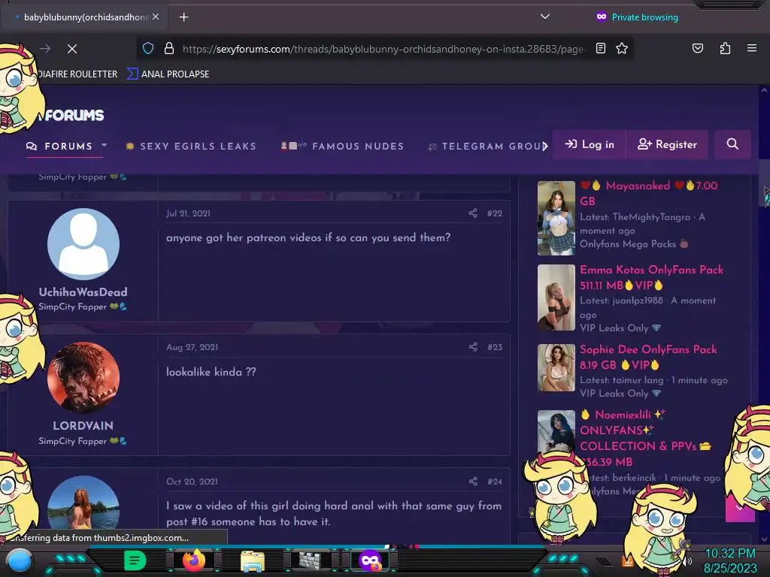770x577 pixels.
Task: Open the TELEGRAM GROUP menu item
Action: click(487, 147)
